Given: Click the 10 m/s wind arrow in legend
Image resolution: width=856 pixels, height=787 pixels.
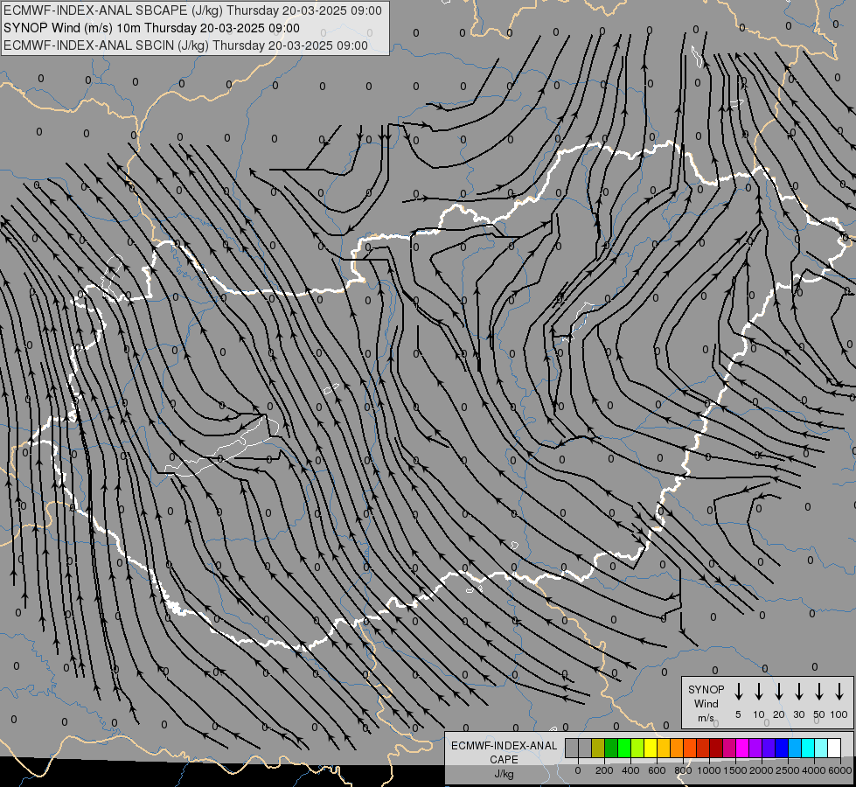Looking at the screenshot, I should pyautogui.click(x=758, y=692).
